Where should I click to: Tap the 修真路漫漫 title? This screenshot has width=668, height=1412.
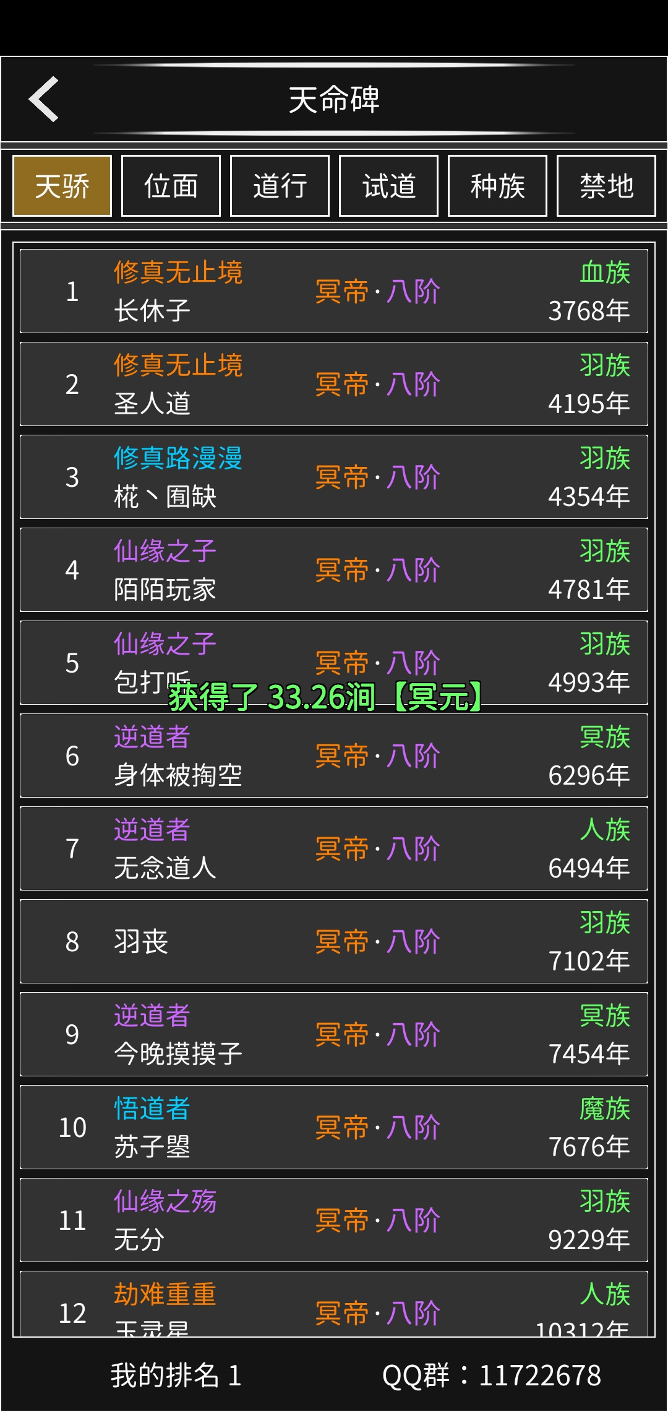[x=178, y=458]
